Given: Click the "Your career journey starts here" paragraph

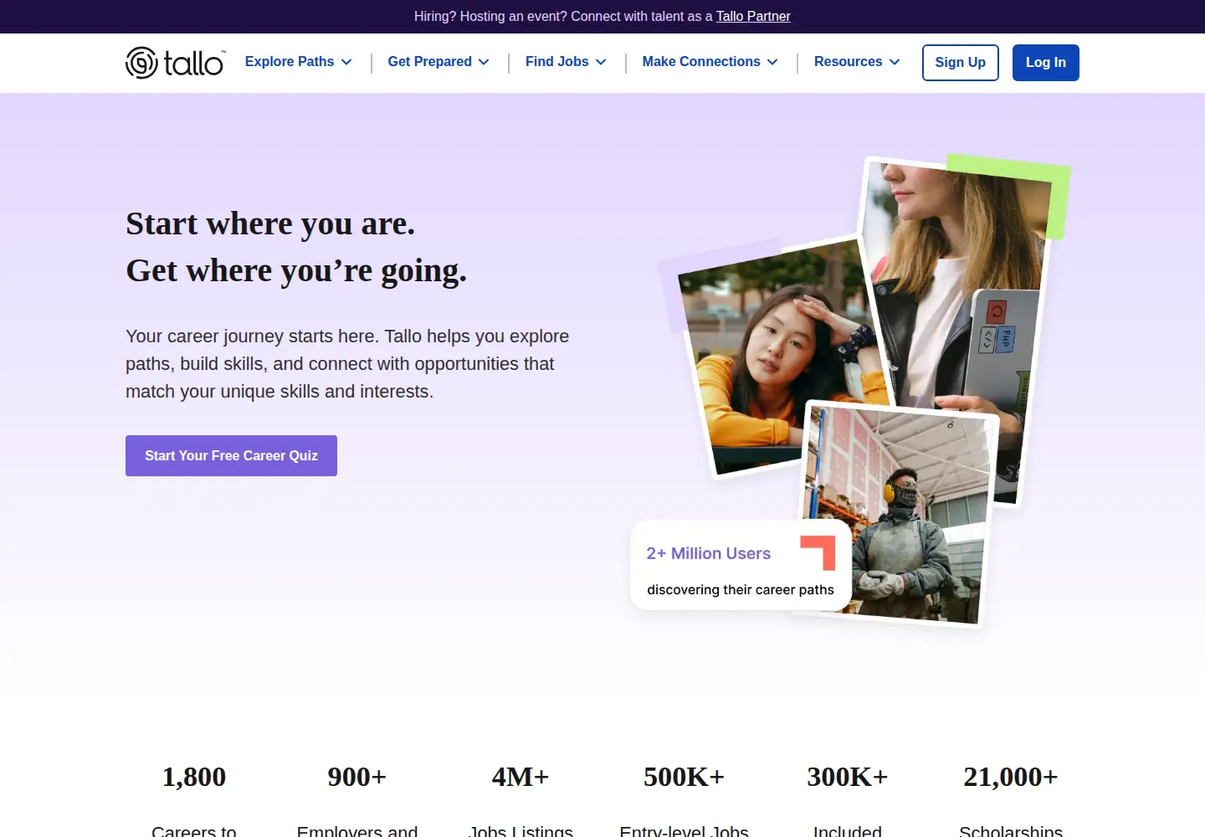Looking at the screenshot, I should coord(347,363).
